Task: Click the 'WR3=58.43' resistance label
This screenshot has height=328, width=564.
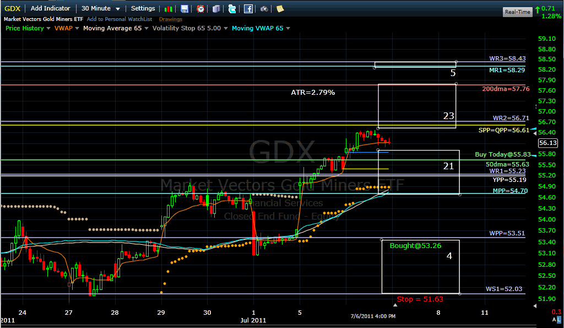Action: coord(507,58)
